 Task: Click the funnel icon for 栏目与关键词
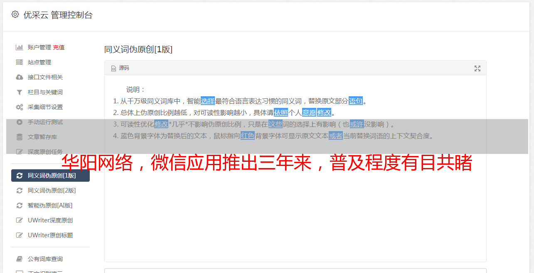pos(19,92)
